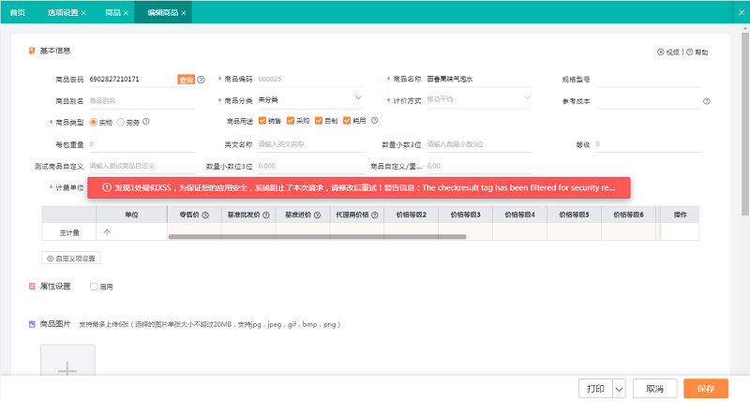Image resolution: width=750 pixels, height=401 pixels.
Task: Click help icon in 基准批发价 column header
Action: 266,215
